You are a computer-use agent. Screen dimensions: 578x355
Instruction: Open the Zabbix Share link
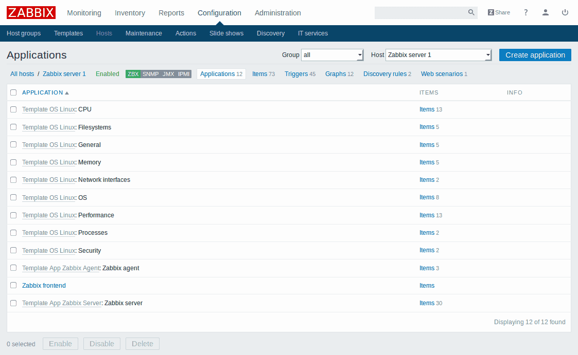[x=499, y=12]
